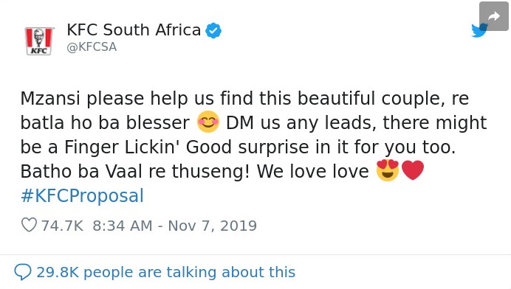This screenshot has width=511, height=289.
Task: Click the gray share arrow button
Action: pyautogui.click(x=494, y=16)
